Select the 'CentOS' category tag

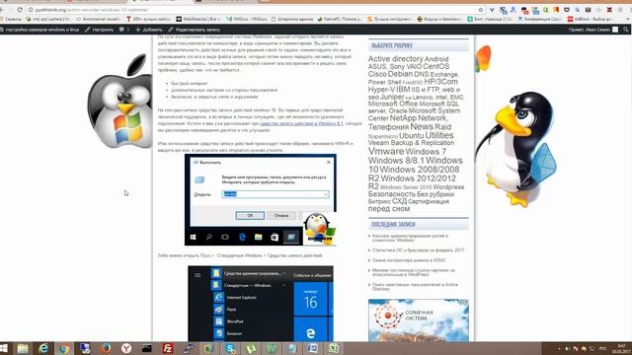coord(435,66)
